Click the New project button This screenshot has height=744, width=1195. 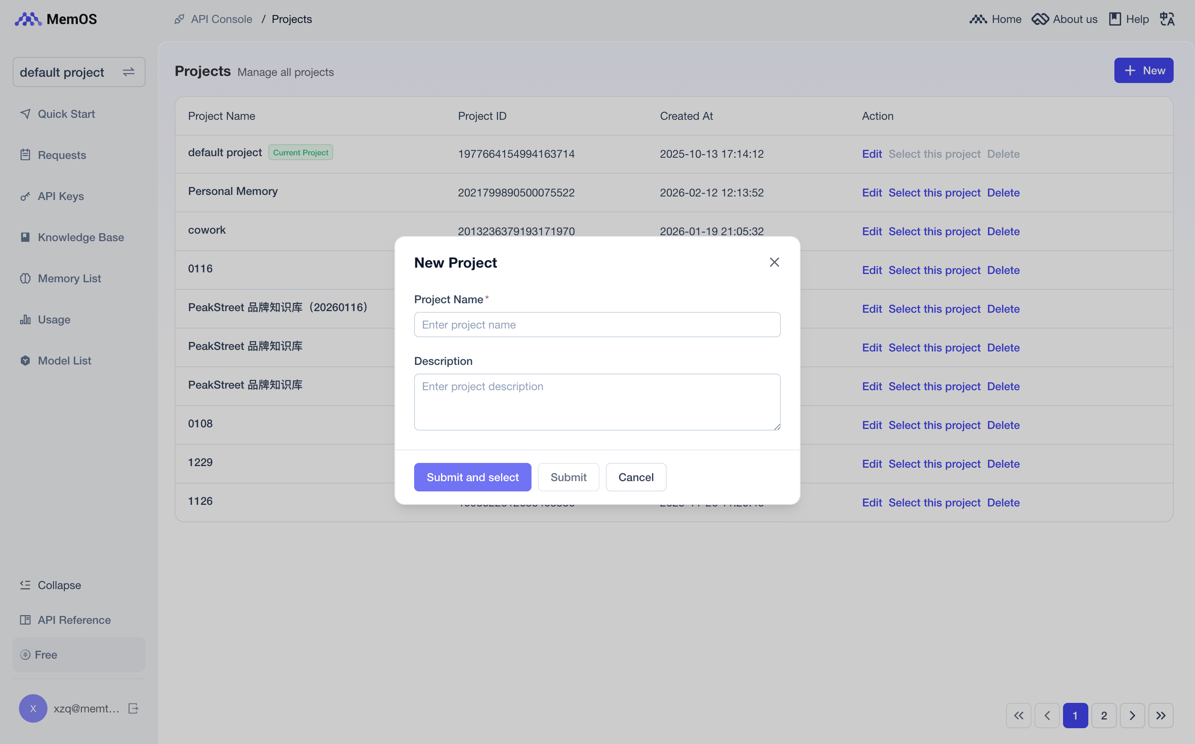tap(1144, 70)
